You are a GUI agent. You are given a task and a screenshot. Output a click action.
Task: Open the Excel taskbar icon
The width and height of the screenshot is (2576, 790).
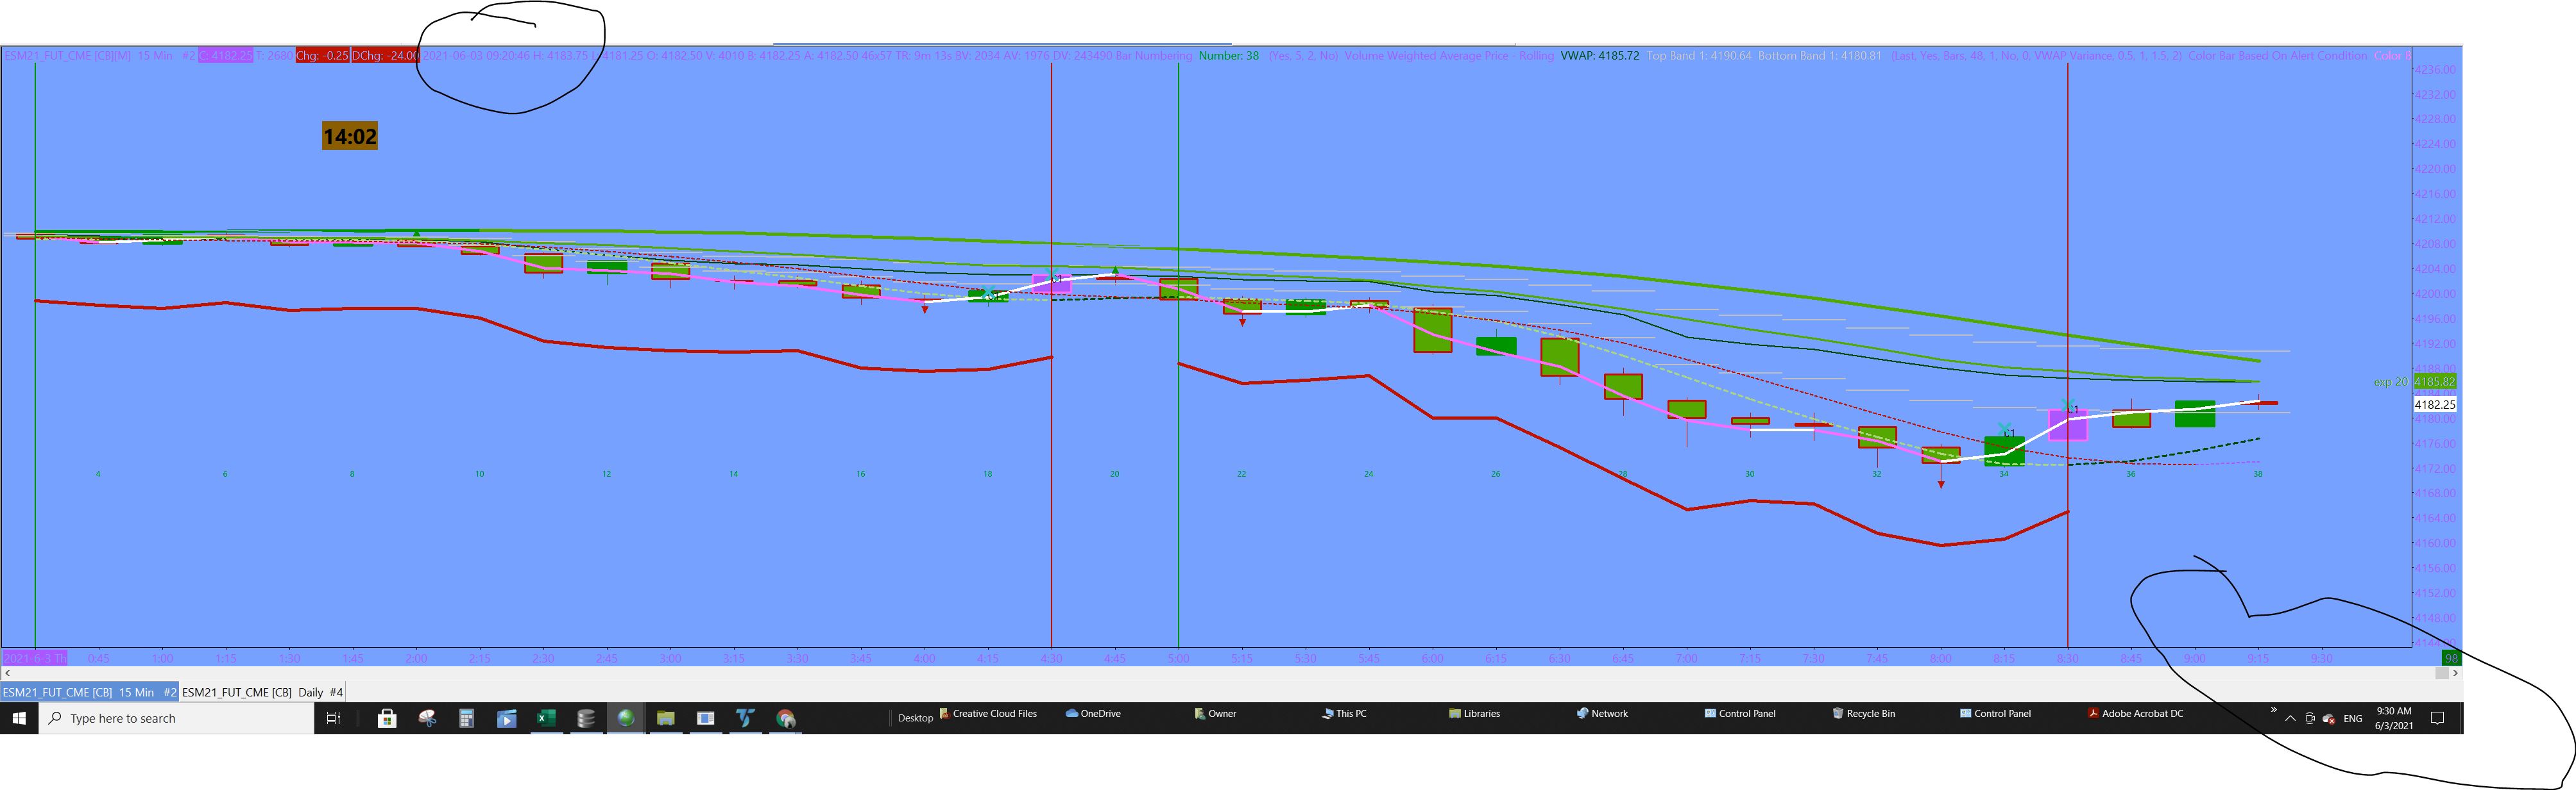click(x=546, y=718)
